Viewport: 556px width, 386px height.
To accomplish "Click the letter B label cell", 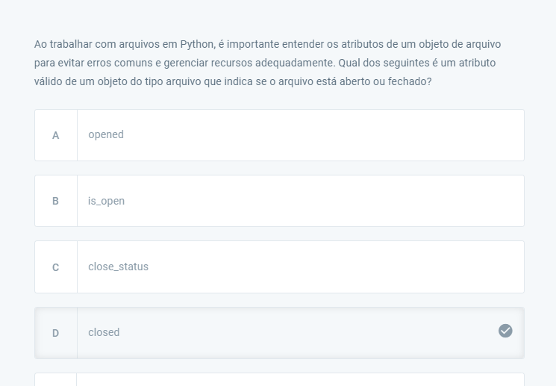I will click(x=56, y=201).
